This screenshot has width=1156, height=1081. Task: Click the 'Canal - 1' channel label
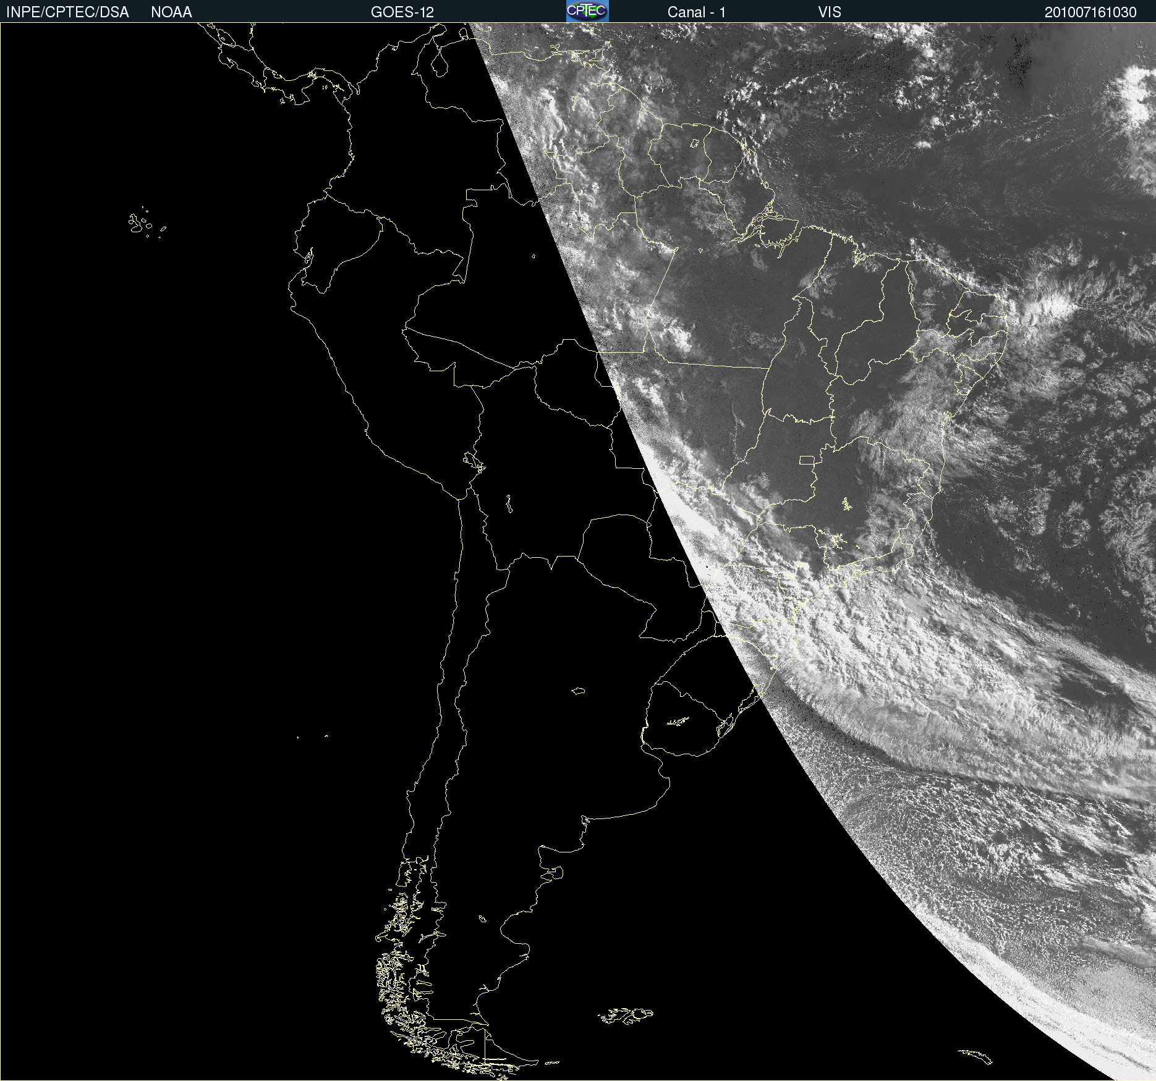pos(697,12)
